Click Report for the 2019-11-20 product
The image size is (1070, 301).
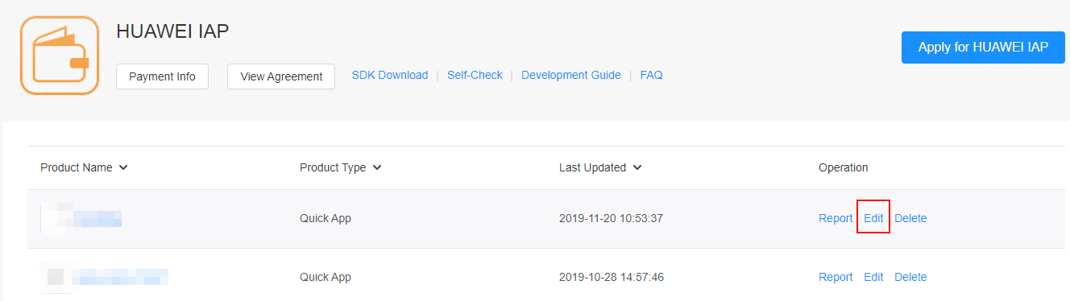tap(836, 218)
